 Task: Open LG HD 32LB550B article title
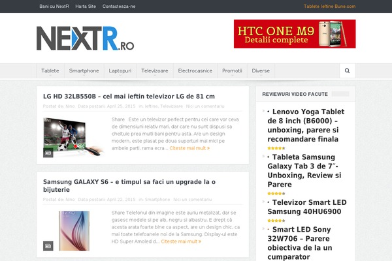click(129, 97)
